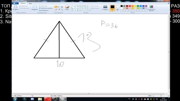Click Copy (Копировать) button

click(x=24, y=8)
